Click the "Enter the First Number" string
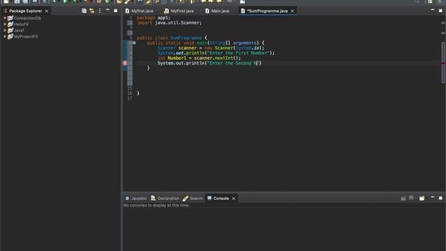Image resolution: width=446 pixels, height=251 pixels. (238, 53)
